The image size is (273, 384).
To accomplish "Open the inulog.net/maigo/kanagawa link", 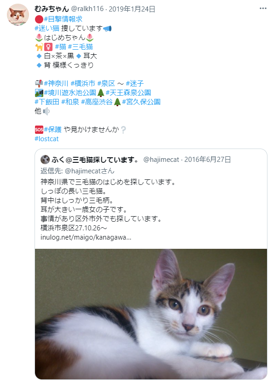I will point(86,237).
